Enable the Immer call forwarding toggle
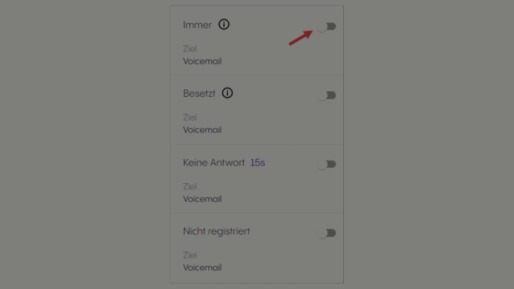This screenshot has height=289, width=514. (x=326, y=26)
